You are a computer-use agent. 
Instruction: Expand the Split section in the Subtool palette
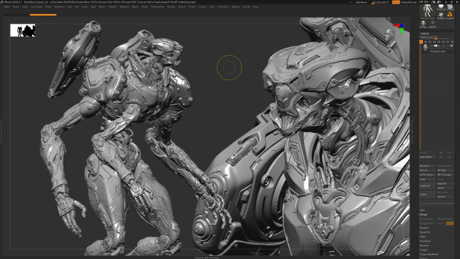[423, 209]
